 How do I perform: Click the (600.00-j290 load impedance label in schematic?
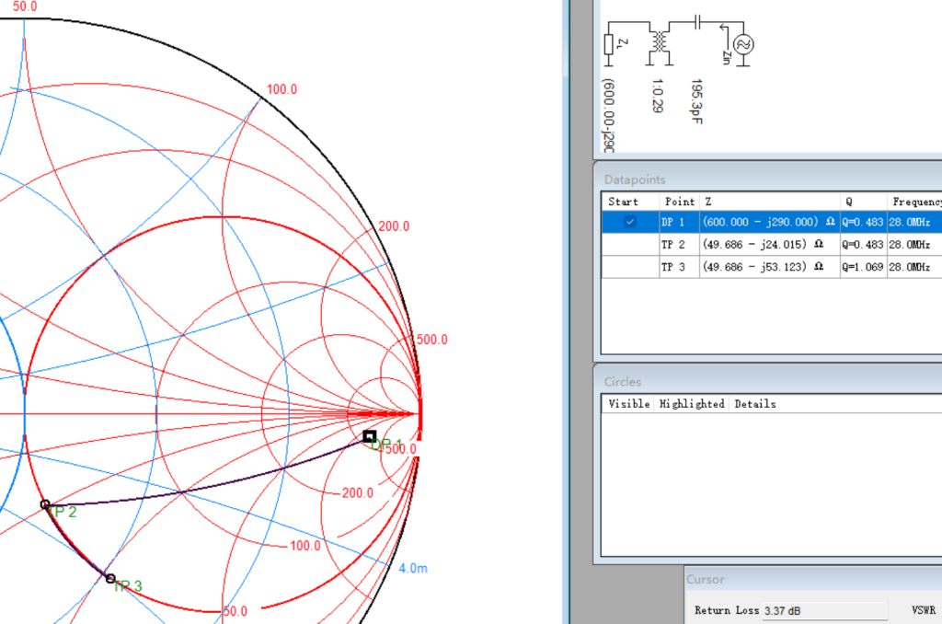(609, 115)
